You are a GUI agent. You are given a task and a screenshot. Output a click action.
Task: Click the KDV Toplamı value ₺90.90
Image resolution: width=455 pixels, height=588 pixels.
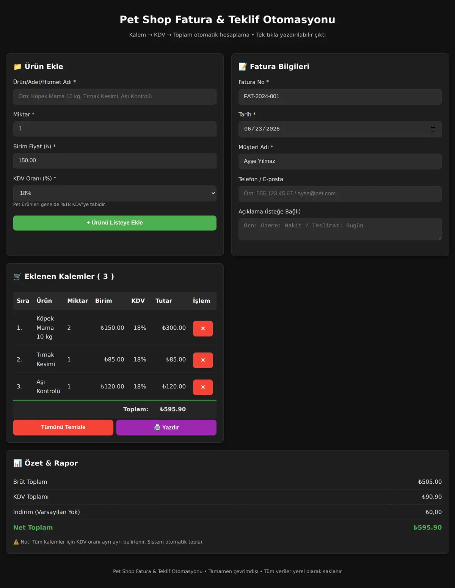click(432, 497)
